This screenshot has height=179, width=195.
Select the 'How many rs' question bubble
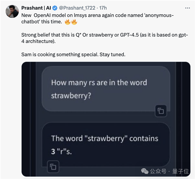tap(106, 89)
